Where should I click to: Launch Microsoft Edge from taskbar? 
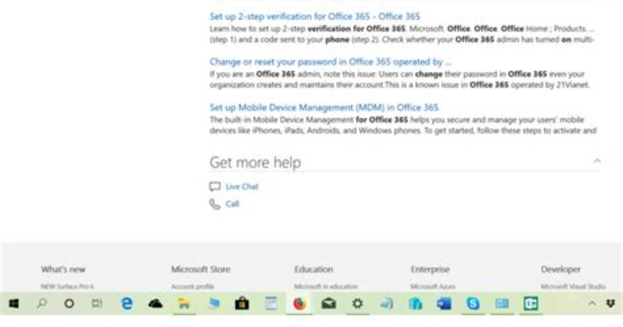pos(127,304)
